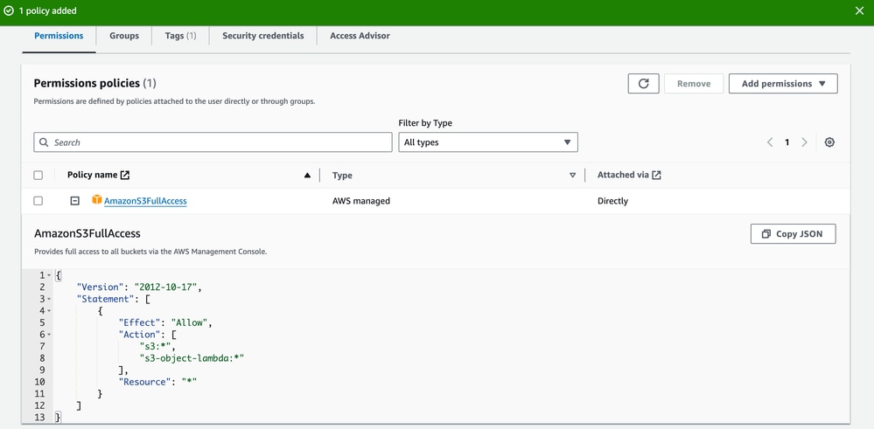Click the "2012-10-17" version value

(167, 287)
